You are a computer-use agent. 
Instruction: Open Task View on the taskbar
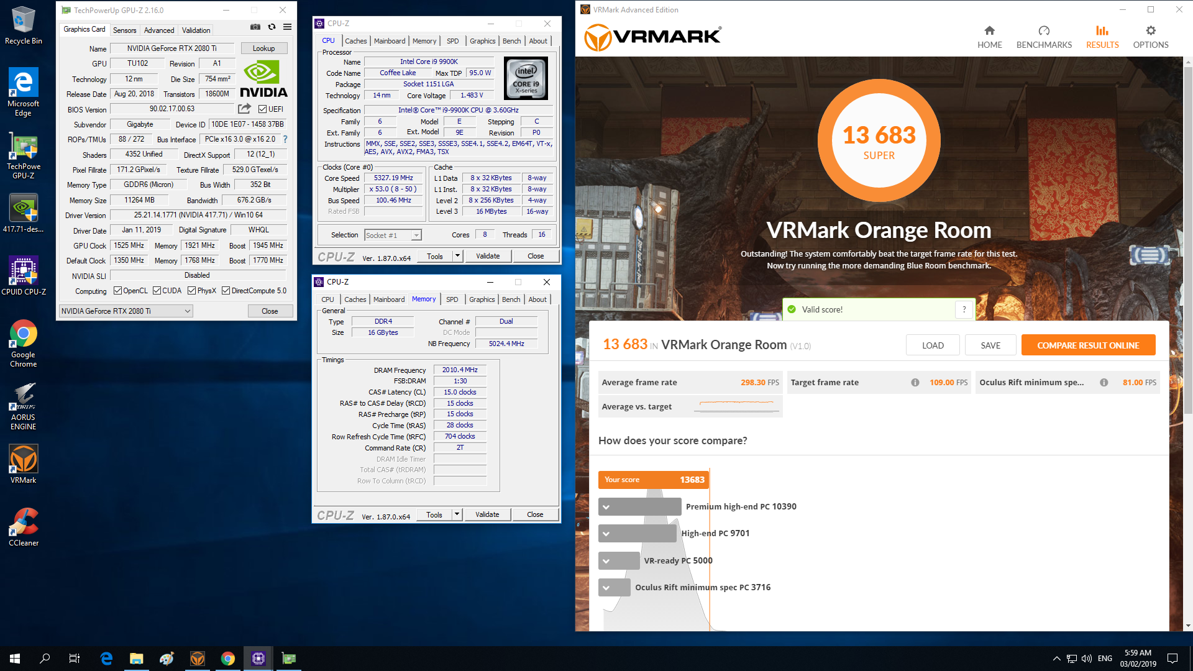pyautogui.click(x=75, y=659)
